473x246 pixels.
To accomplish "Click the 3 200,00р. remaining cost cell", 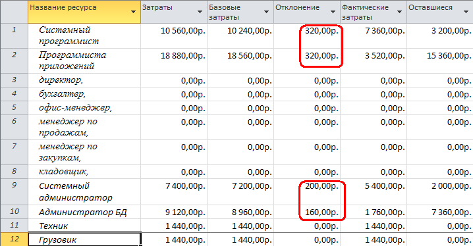I will click(x=440, y=36).
